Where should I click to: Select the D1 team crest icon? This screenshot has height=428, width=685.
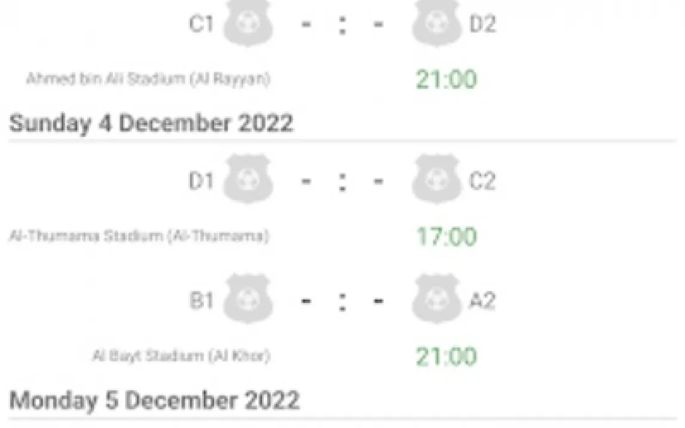point(247,180)
